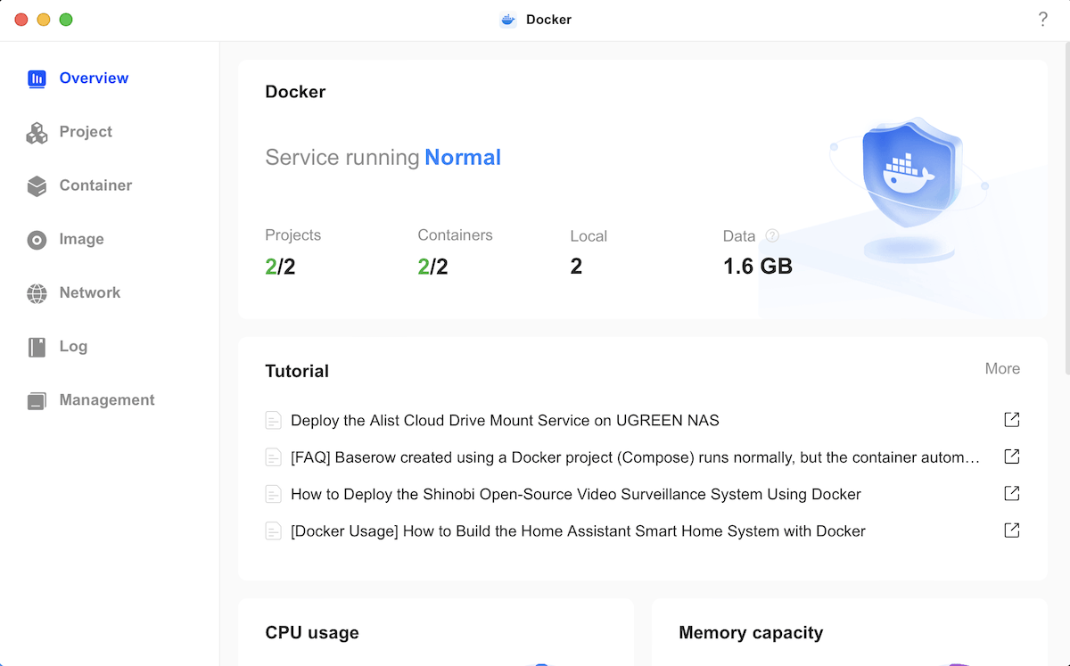Click the help question mark icon
Image resolution: width=1070 pixels, height=666 pixels.
coord(1042,20)
